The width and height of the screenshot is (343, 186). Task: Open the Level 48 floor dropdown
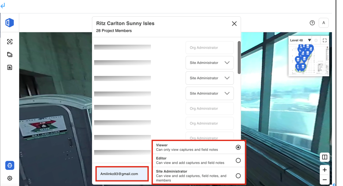click(x=300, y=40)
